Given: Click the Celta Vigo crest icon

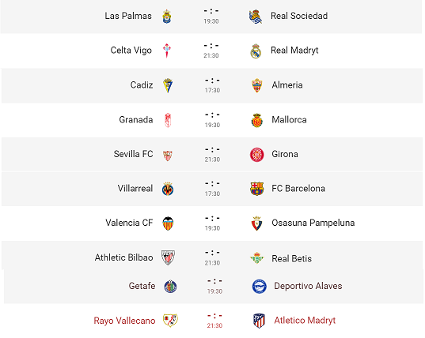Looking at the screenshot, I should point(167,51).
